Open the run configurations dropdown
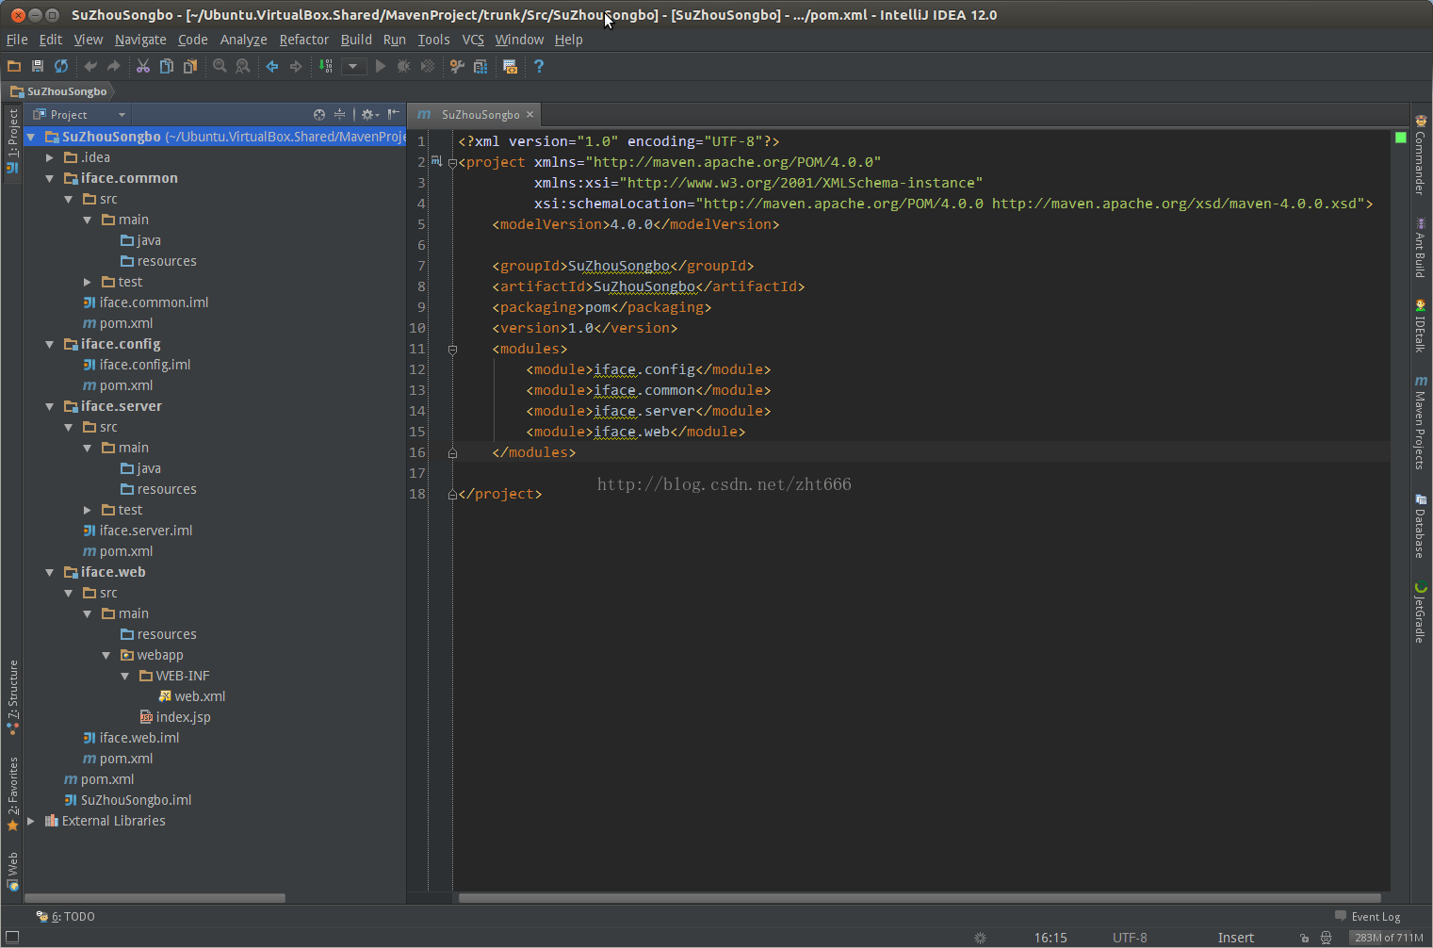1433x948 pixels. click(353, 66)
